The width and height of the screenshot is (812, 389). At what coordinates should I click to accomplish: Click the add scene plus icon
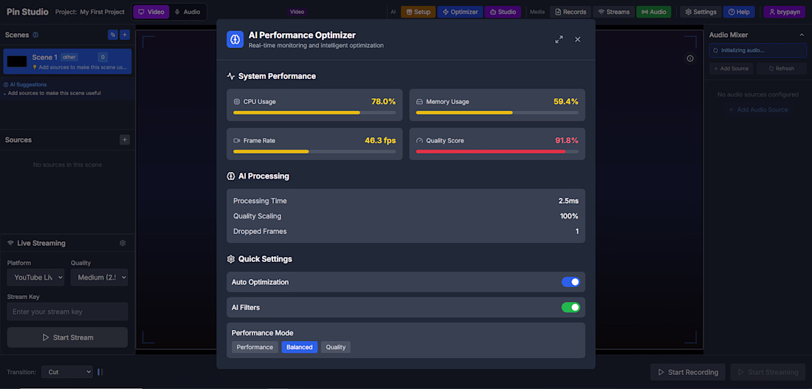(x=125, y=35)
